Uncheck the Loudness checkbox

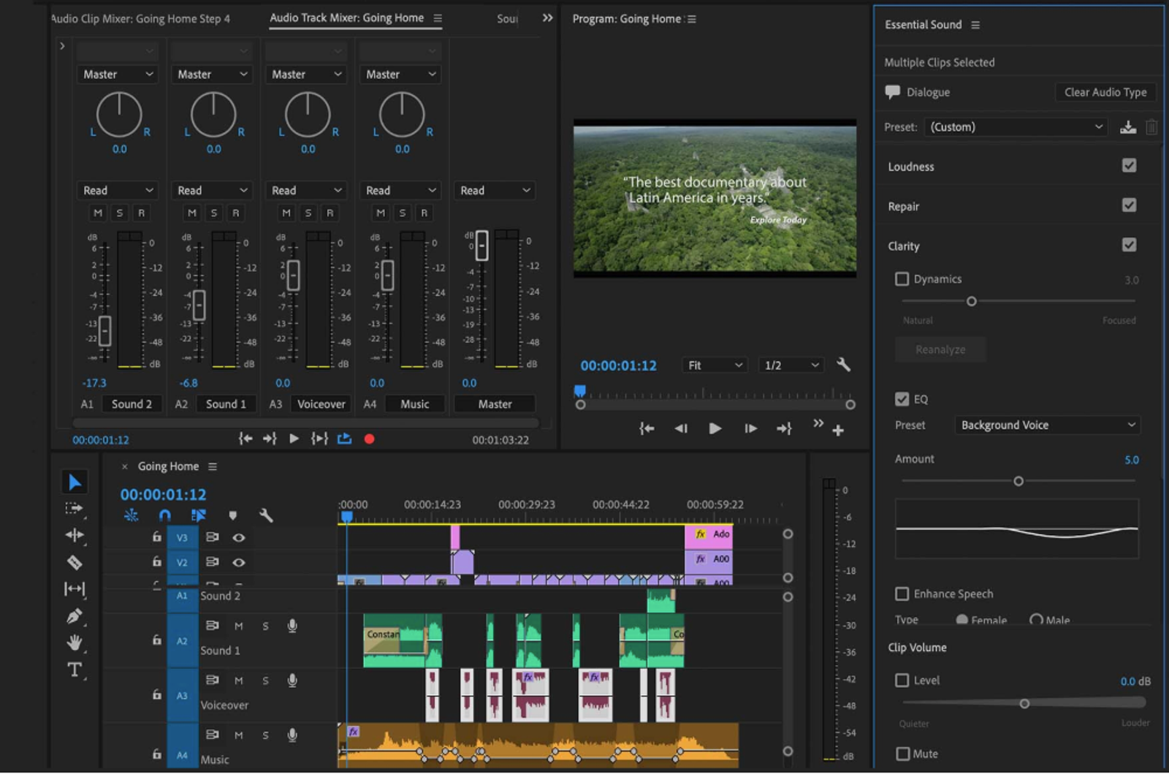[1129, 166]
